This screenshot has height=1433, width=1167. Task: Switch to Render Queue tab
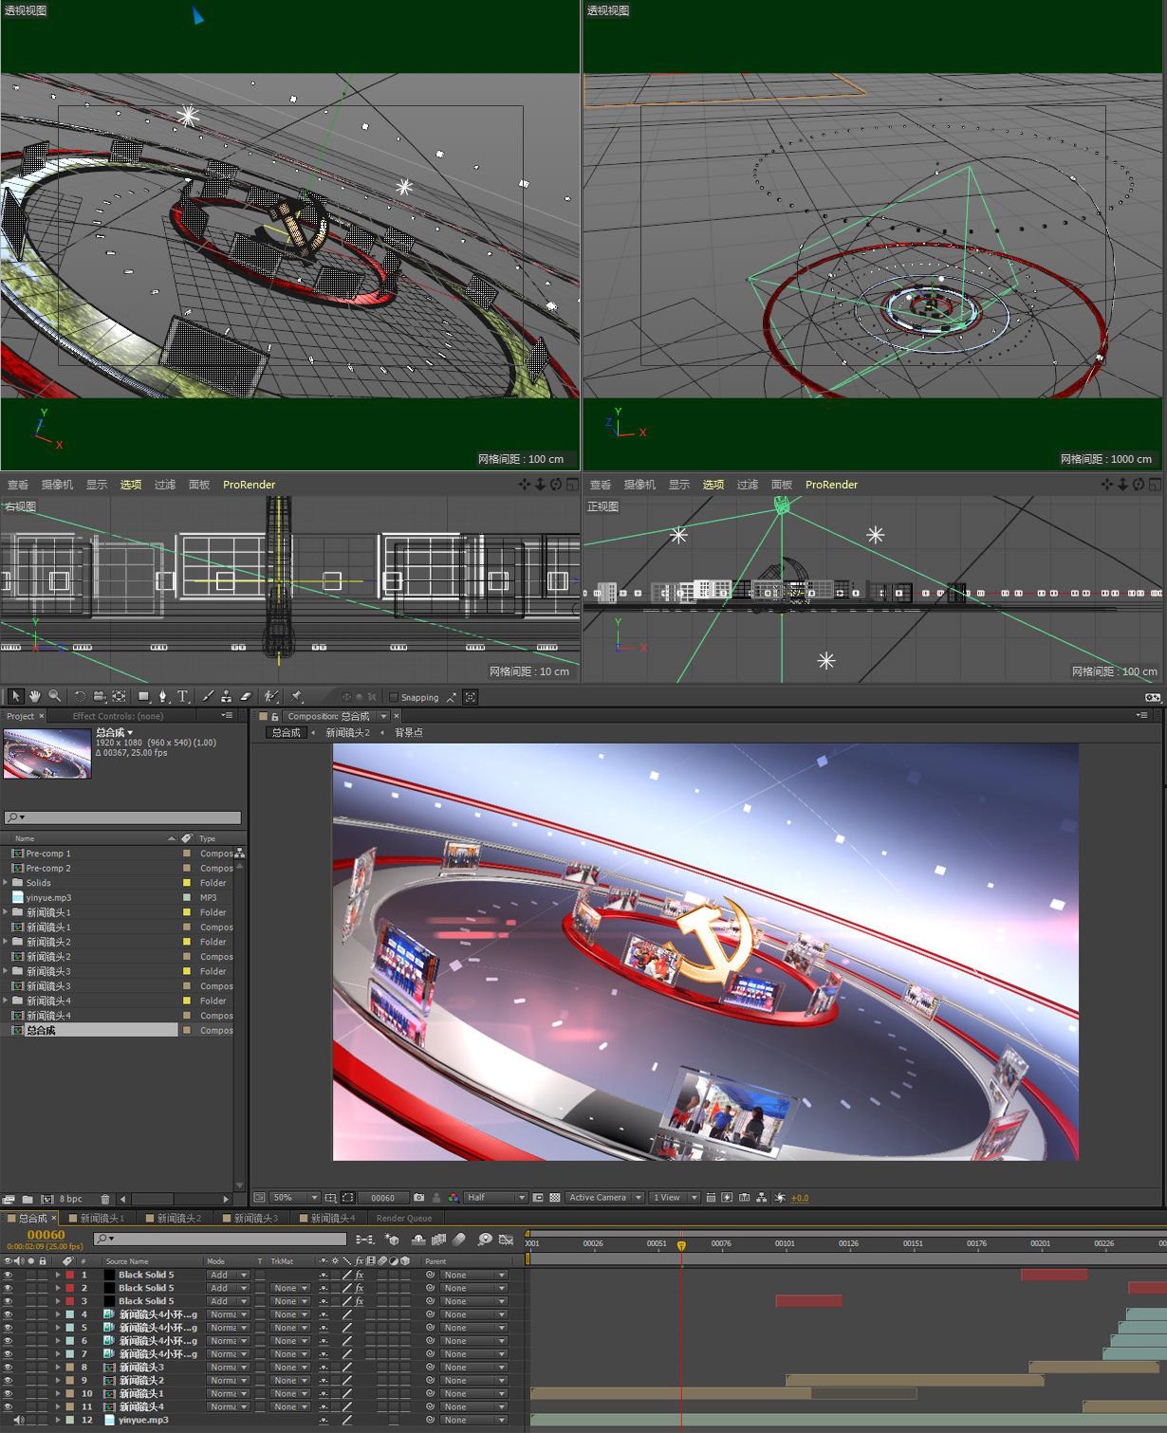click(404, 1218)
